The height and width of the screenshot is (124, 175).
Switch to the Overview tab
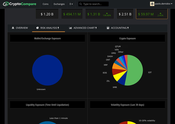[20, 28]
